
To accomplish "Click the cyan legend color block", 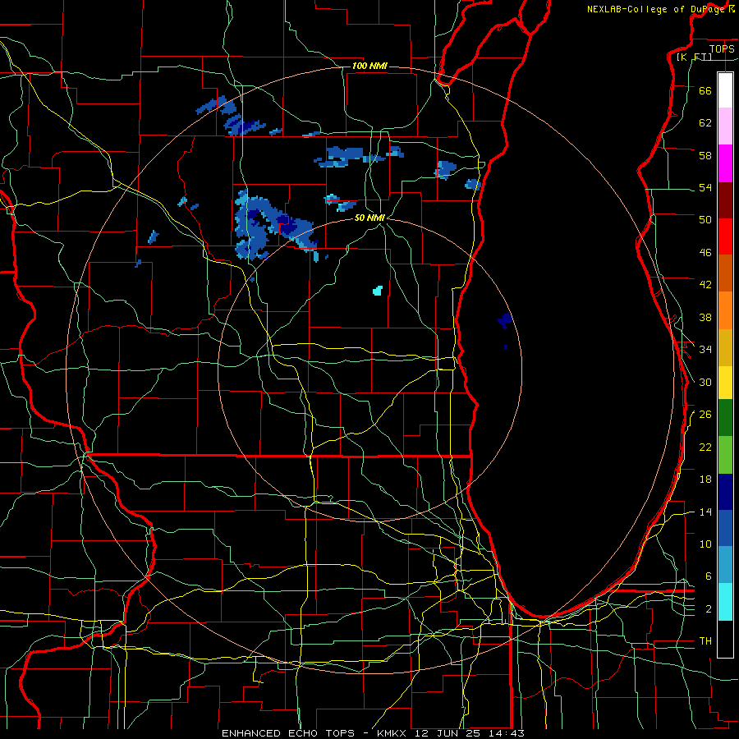I will pos(725,602).
